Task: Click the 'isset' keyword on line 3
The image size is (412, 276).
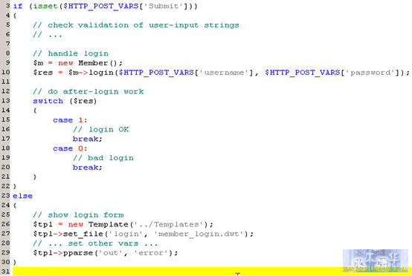Action: (45, 6)
